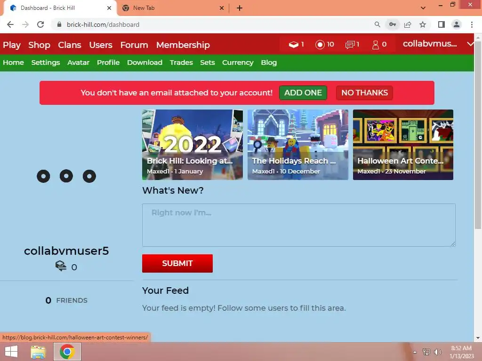The image size is (482, 361).
Task: Open the Membership menu item
Action: coord(183,45)
